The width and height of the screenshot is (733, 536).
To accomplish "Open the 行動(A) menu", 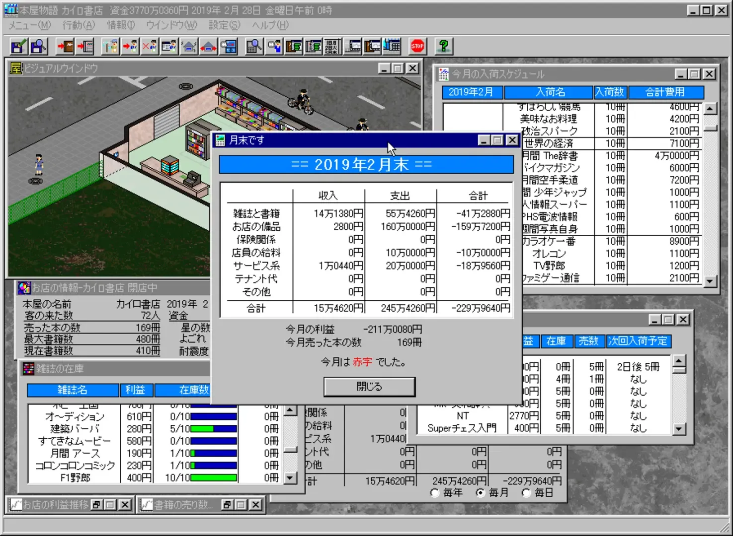I will point(79,25).
